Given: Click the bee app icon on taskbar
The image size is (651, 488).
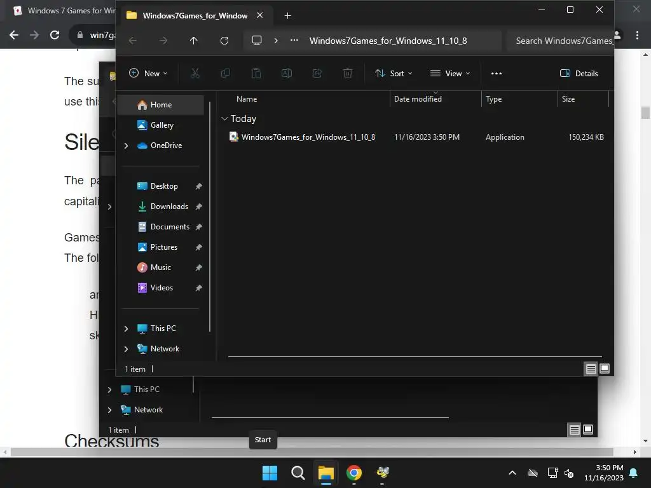Looking at the screenshot, I should click(382, 473).
